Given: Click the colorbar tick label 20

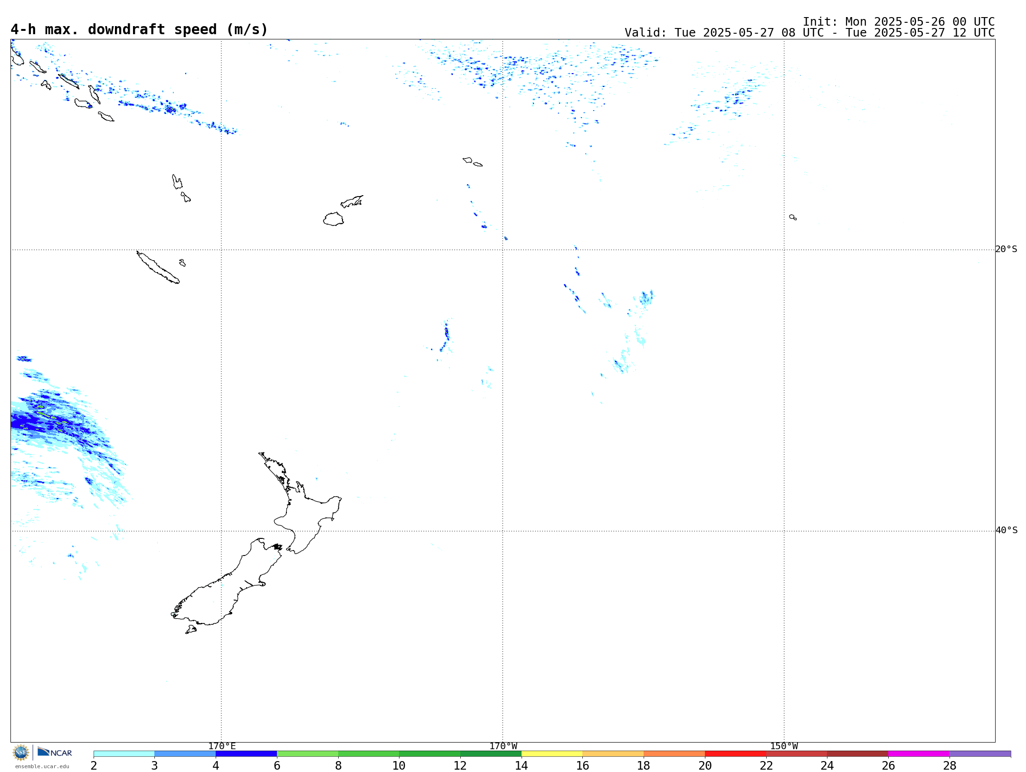Looking at the screenshot, I should [x=705, y=765].
